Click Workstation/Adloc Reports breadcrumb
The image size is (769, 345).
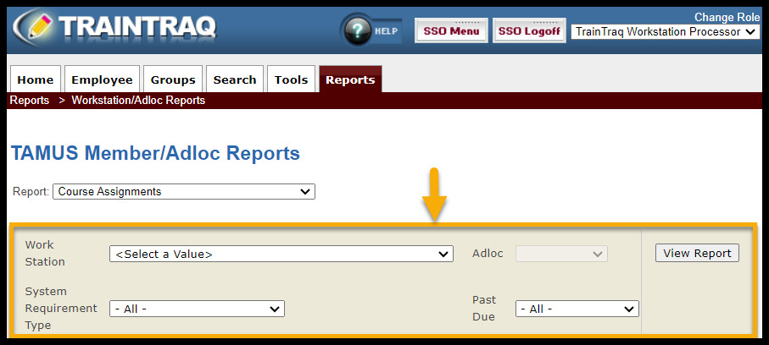pyautogui.click(x=138, y=101)
